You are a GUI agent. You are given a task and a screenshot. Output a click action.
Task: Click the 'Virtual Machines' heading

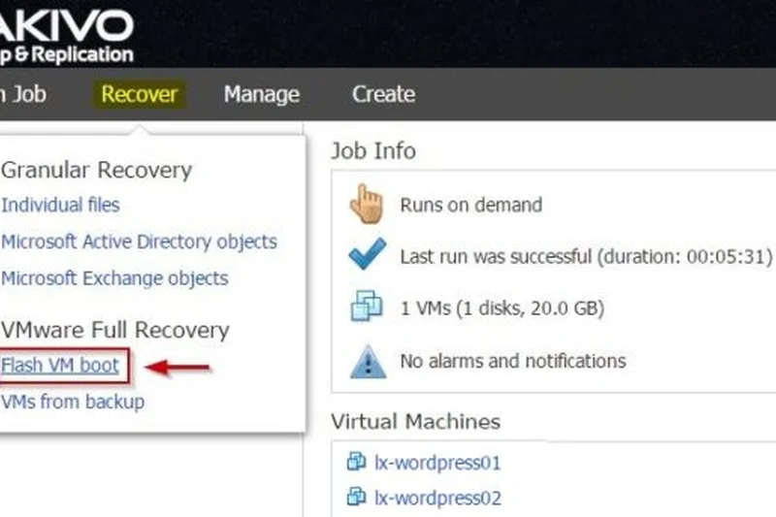[x=416, y=422]
